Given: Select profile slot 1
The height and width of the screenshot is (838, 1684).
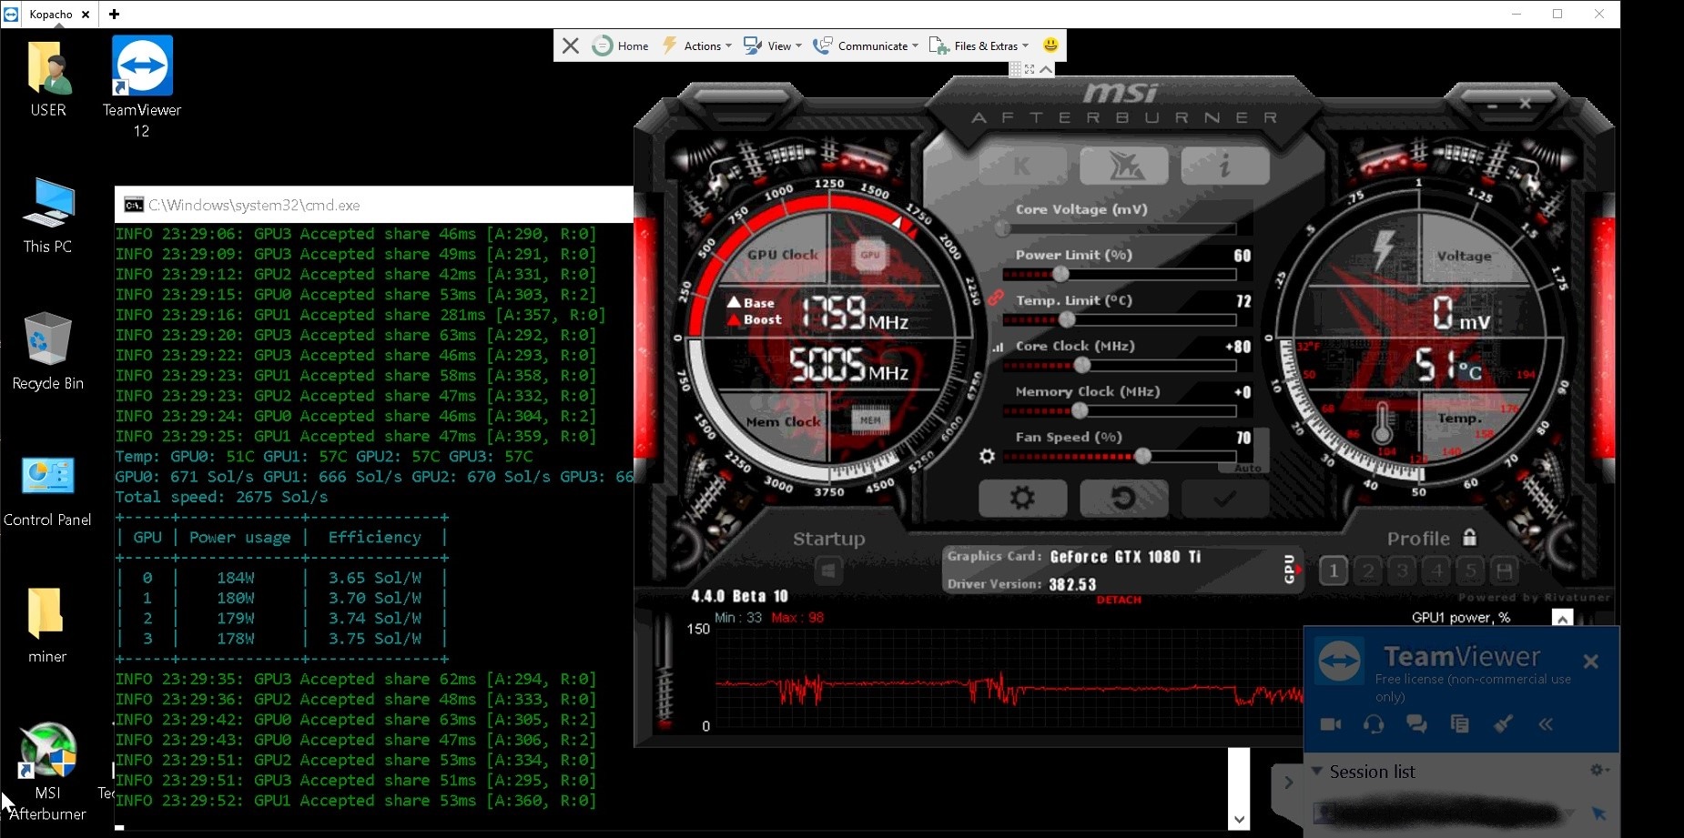Looking at the screenshot, I should pos(1334,570).
